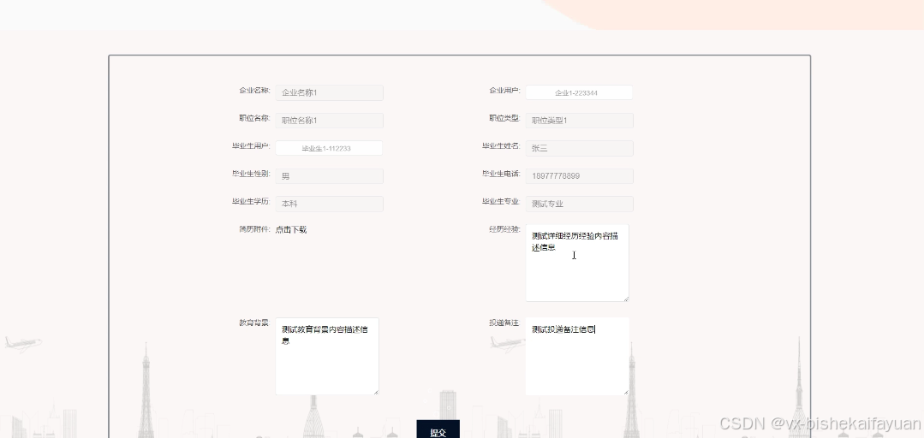Click the 职位名称 label text
The width and height of the screenshot is (924, 438).
(x=254, y=118)
